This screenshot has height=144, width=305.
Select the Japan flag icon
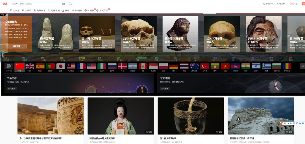pyautogui.click(x=61, y=66)
